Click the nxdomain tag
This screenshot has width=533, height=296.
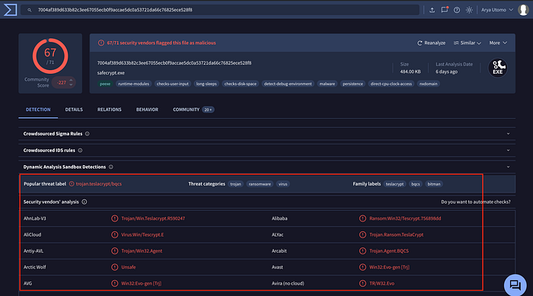[428, 84]
